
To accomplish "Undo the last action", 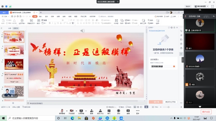I will (23, 16).
